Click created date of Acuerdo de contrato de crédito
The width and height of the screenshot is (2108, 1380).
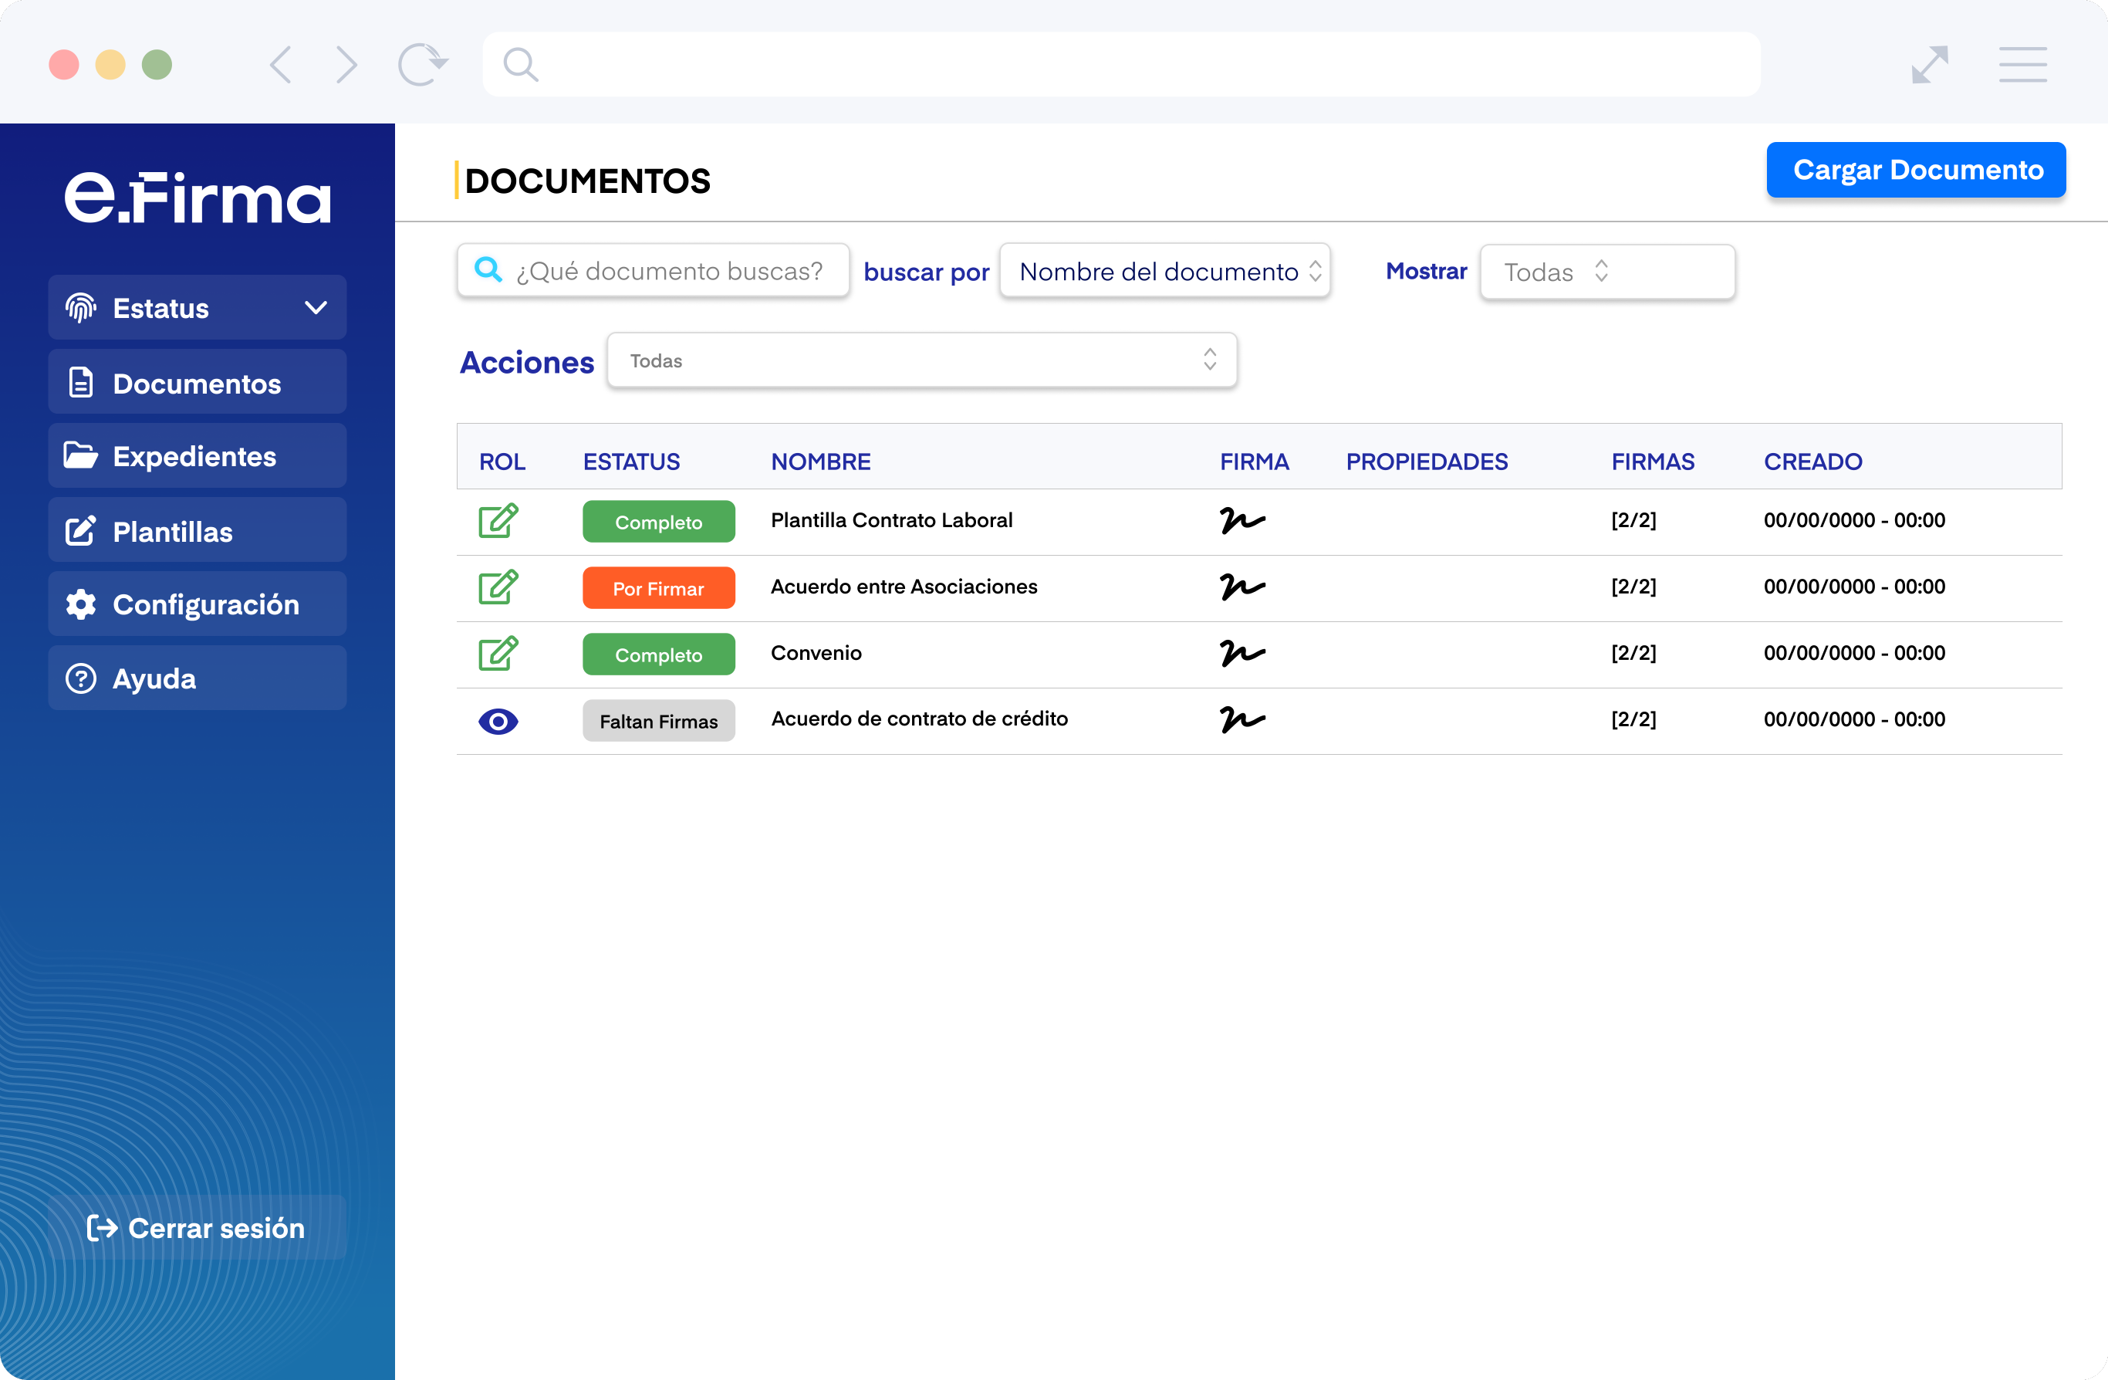pyautogui.click(x=1855, y=719)
